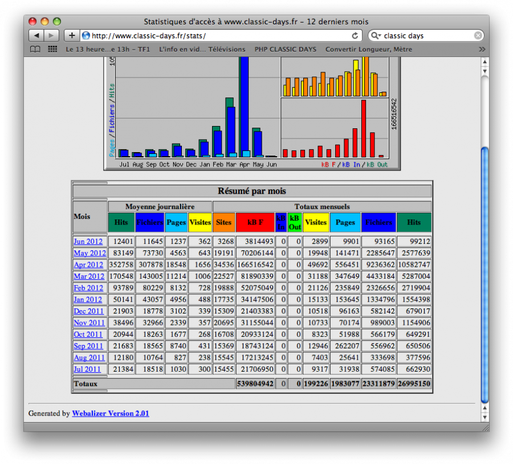
Task: Add a bookmark with the plus button
Action: 72,35
